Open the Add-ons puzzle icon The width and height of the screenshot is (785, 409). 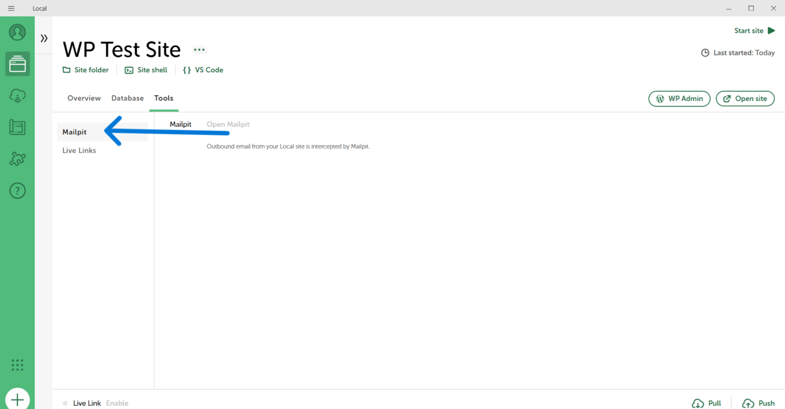tap(17, 159)
